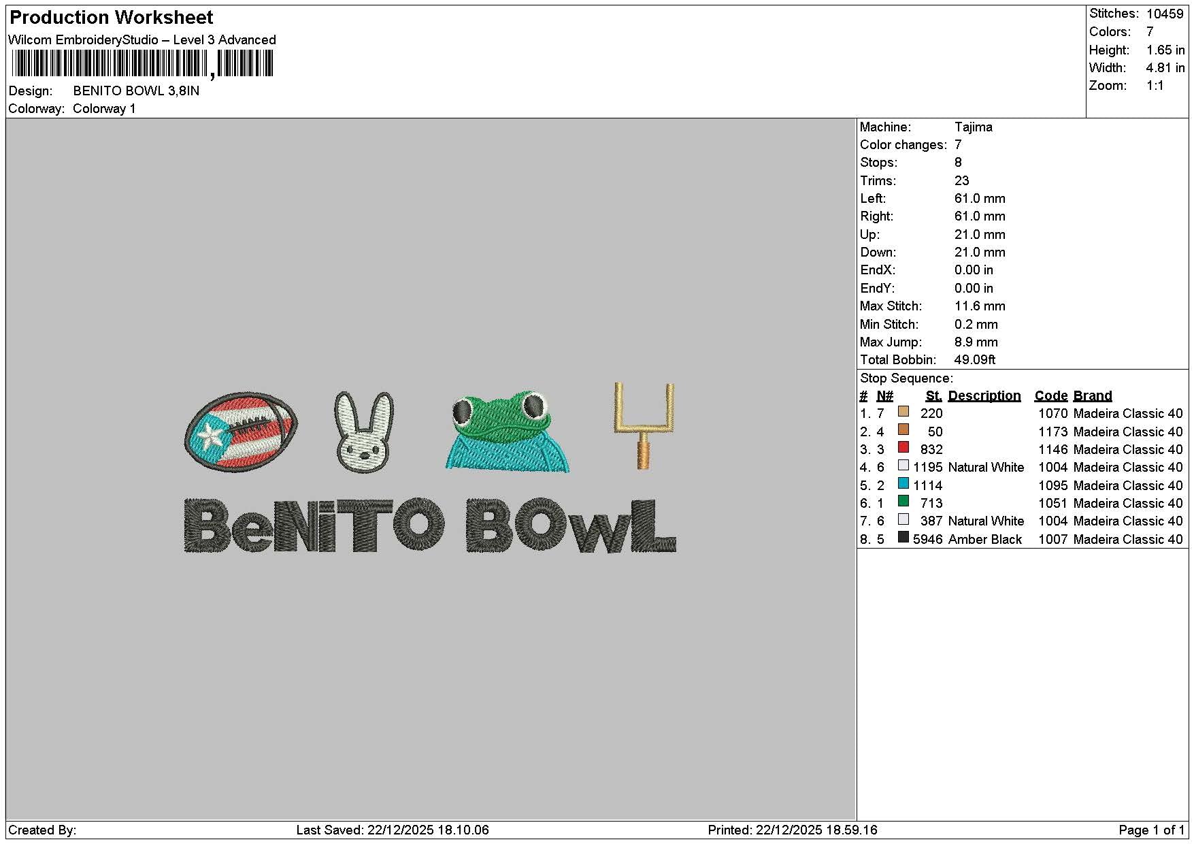Click the barcode under the worksheet title
Viewport: 1194px width, 844px height.
point(142,64)
